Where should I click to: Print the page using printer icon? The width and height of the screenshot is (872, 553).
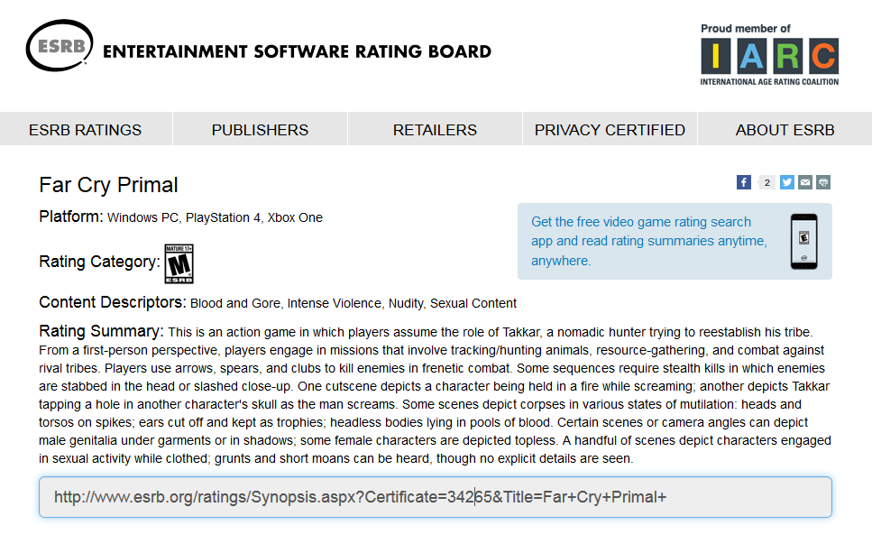(822, 182)
